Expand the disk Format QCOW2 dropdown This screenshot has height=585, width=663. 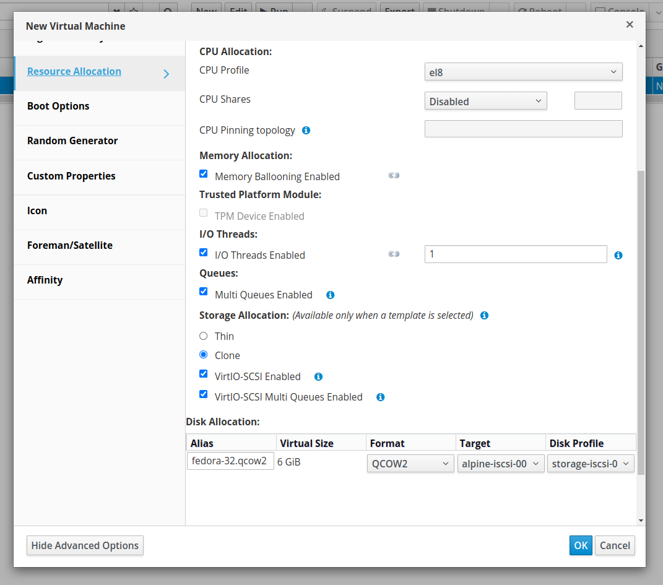coord(410,464)
